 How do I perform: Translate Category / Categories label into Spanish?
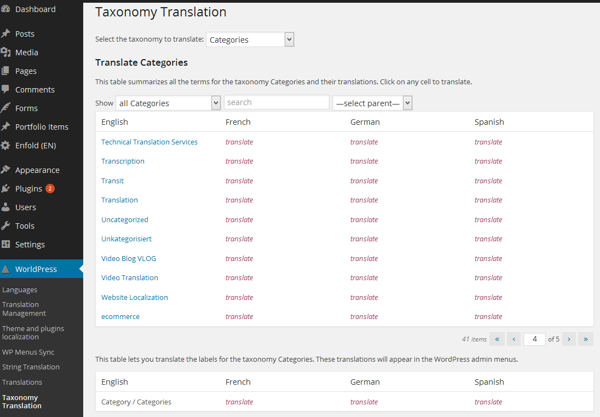(488, 402)
